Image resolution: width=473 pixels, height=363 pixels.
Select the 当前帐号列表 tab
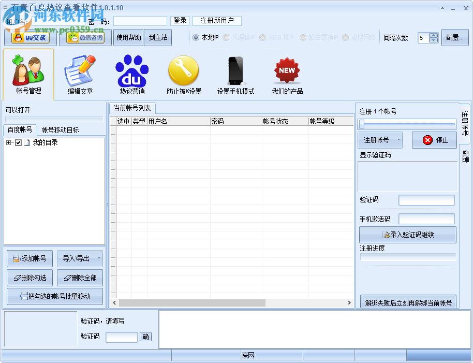coord(133,107)
